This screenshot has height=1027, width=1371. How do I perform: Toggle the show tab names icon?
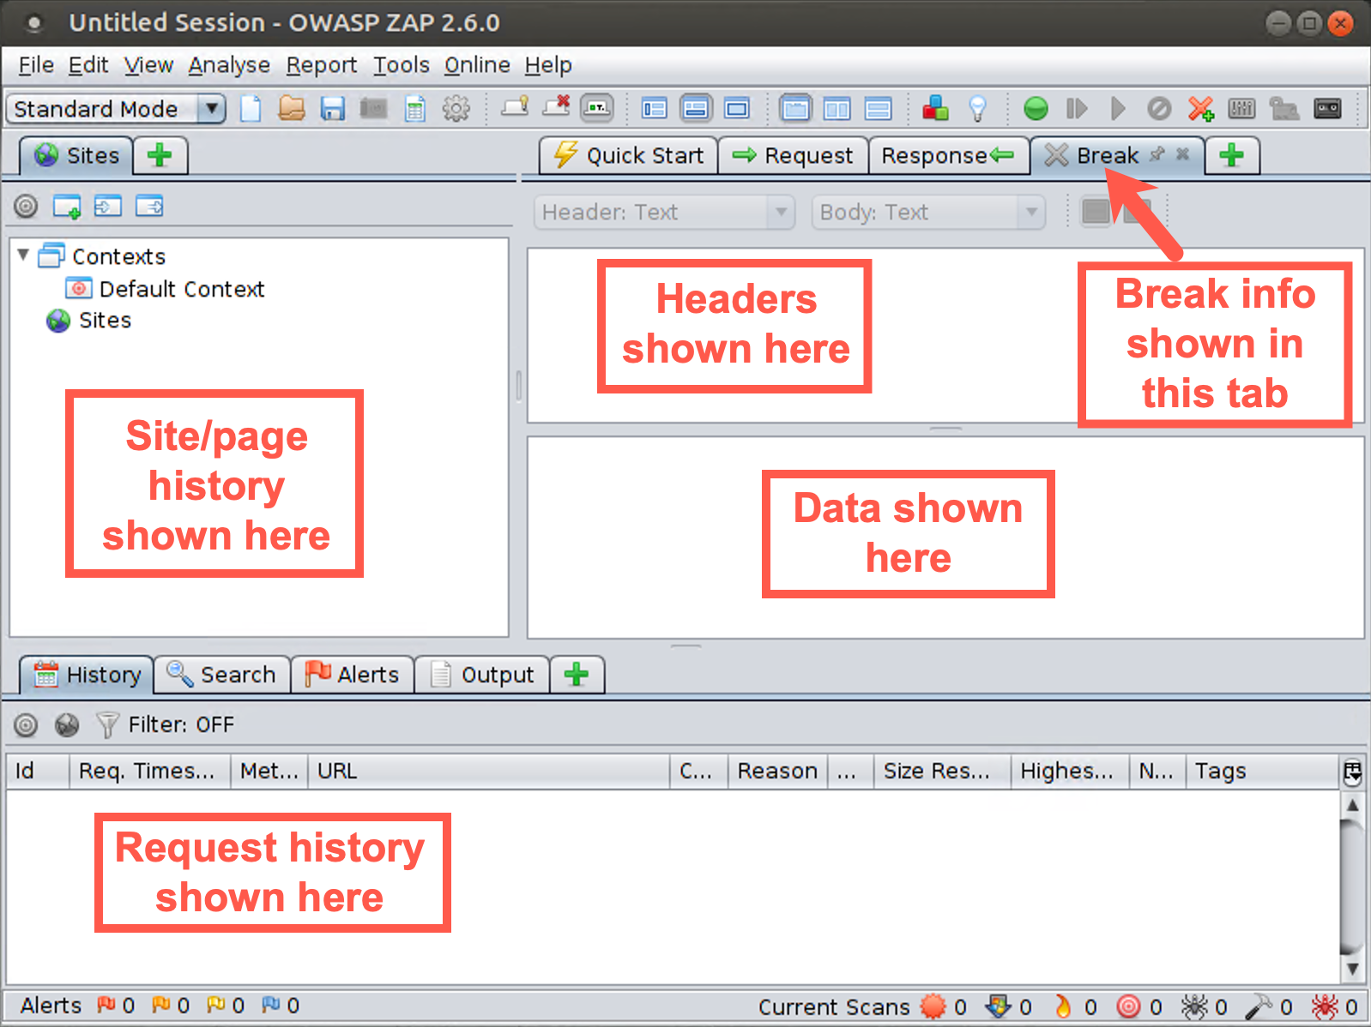[597, 108]
